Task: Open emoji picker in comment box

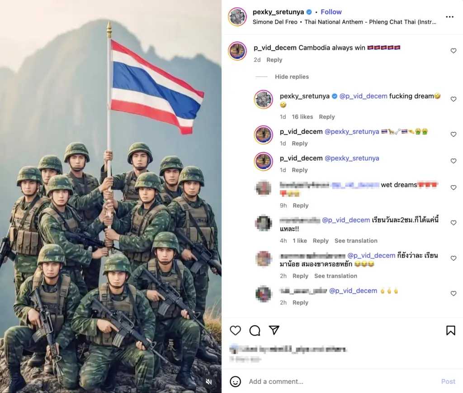Action: 235,382
